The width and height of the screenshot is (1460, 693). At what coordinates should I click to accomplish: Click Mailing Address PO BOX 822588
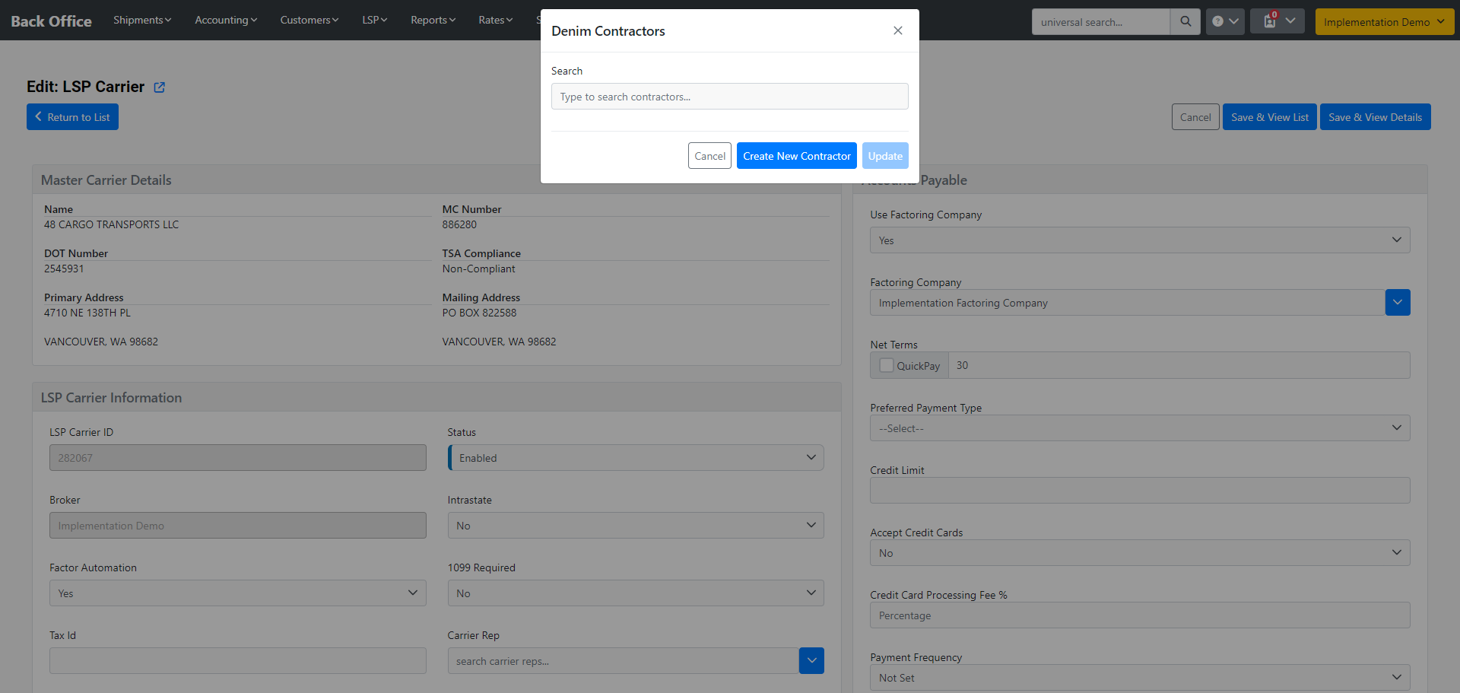pos(479,313)
